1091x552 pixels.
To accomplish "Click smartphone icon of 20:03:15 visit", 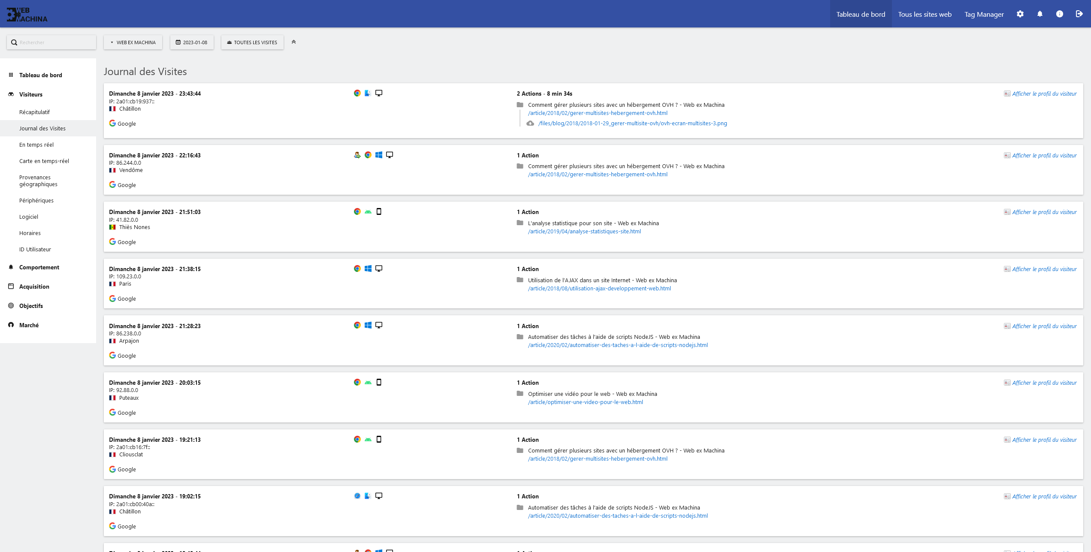I will 379,382.
